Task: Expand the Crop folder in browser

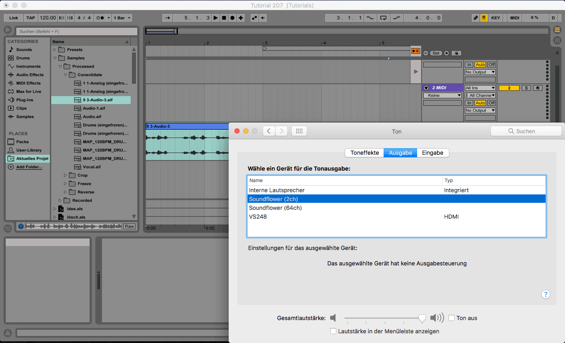Action: pyautogui.click(x=66, y=175)
